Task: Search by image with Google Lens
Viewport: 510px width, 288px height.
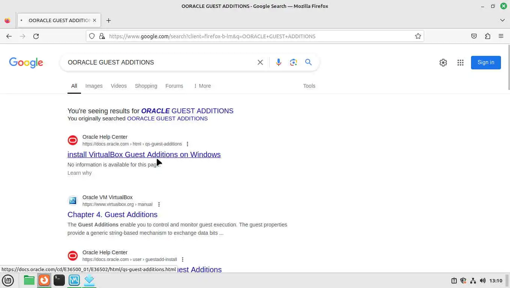Action: pyautogui.click(x=293, y=62)
